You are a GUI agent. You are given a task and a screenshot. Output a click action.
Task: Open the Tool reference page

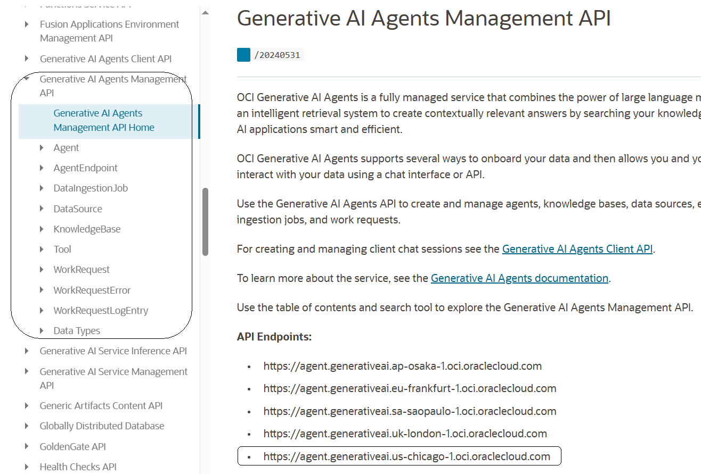point(62,250)
